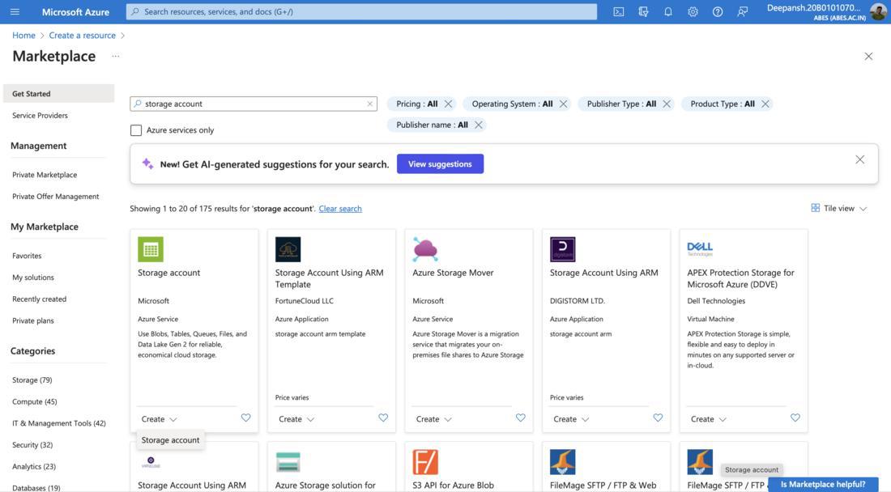Open Private Marketplace in sidebar
The height and width of the screenshot is (492, 891).
45,175
